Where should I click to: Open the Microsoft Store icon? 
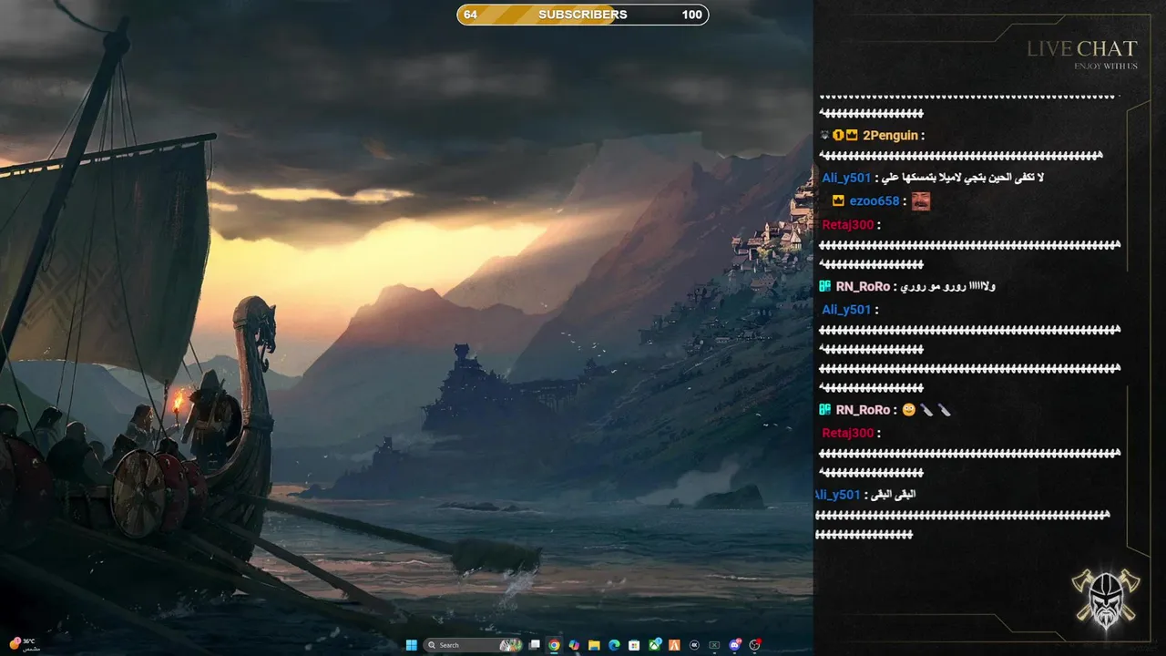point(634,645)
